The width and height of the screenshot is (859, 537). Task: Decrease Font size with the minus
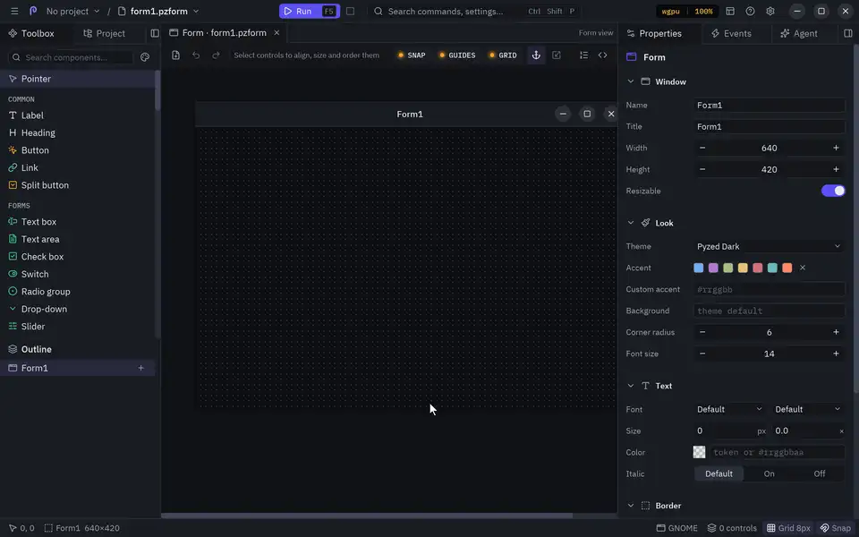point(702,354)
